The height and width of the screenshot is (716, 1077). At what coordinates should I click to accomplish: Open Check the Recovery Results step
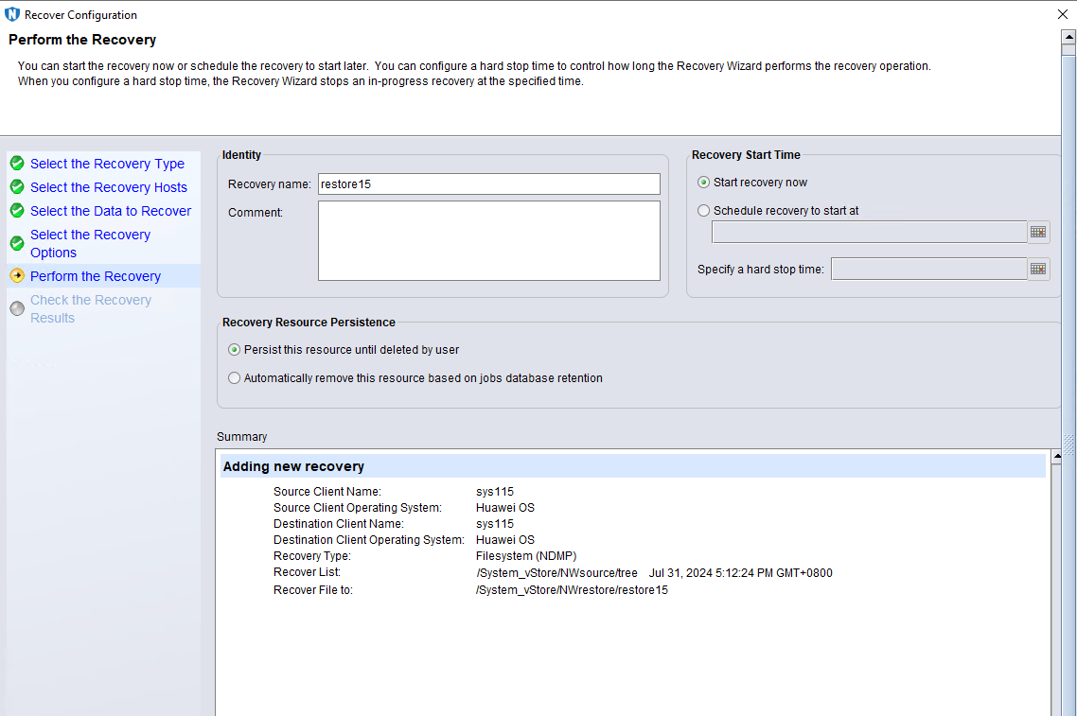pos(91,309)
